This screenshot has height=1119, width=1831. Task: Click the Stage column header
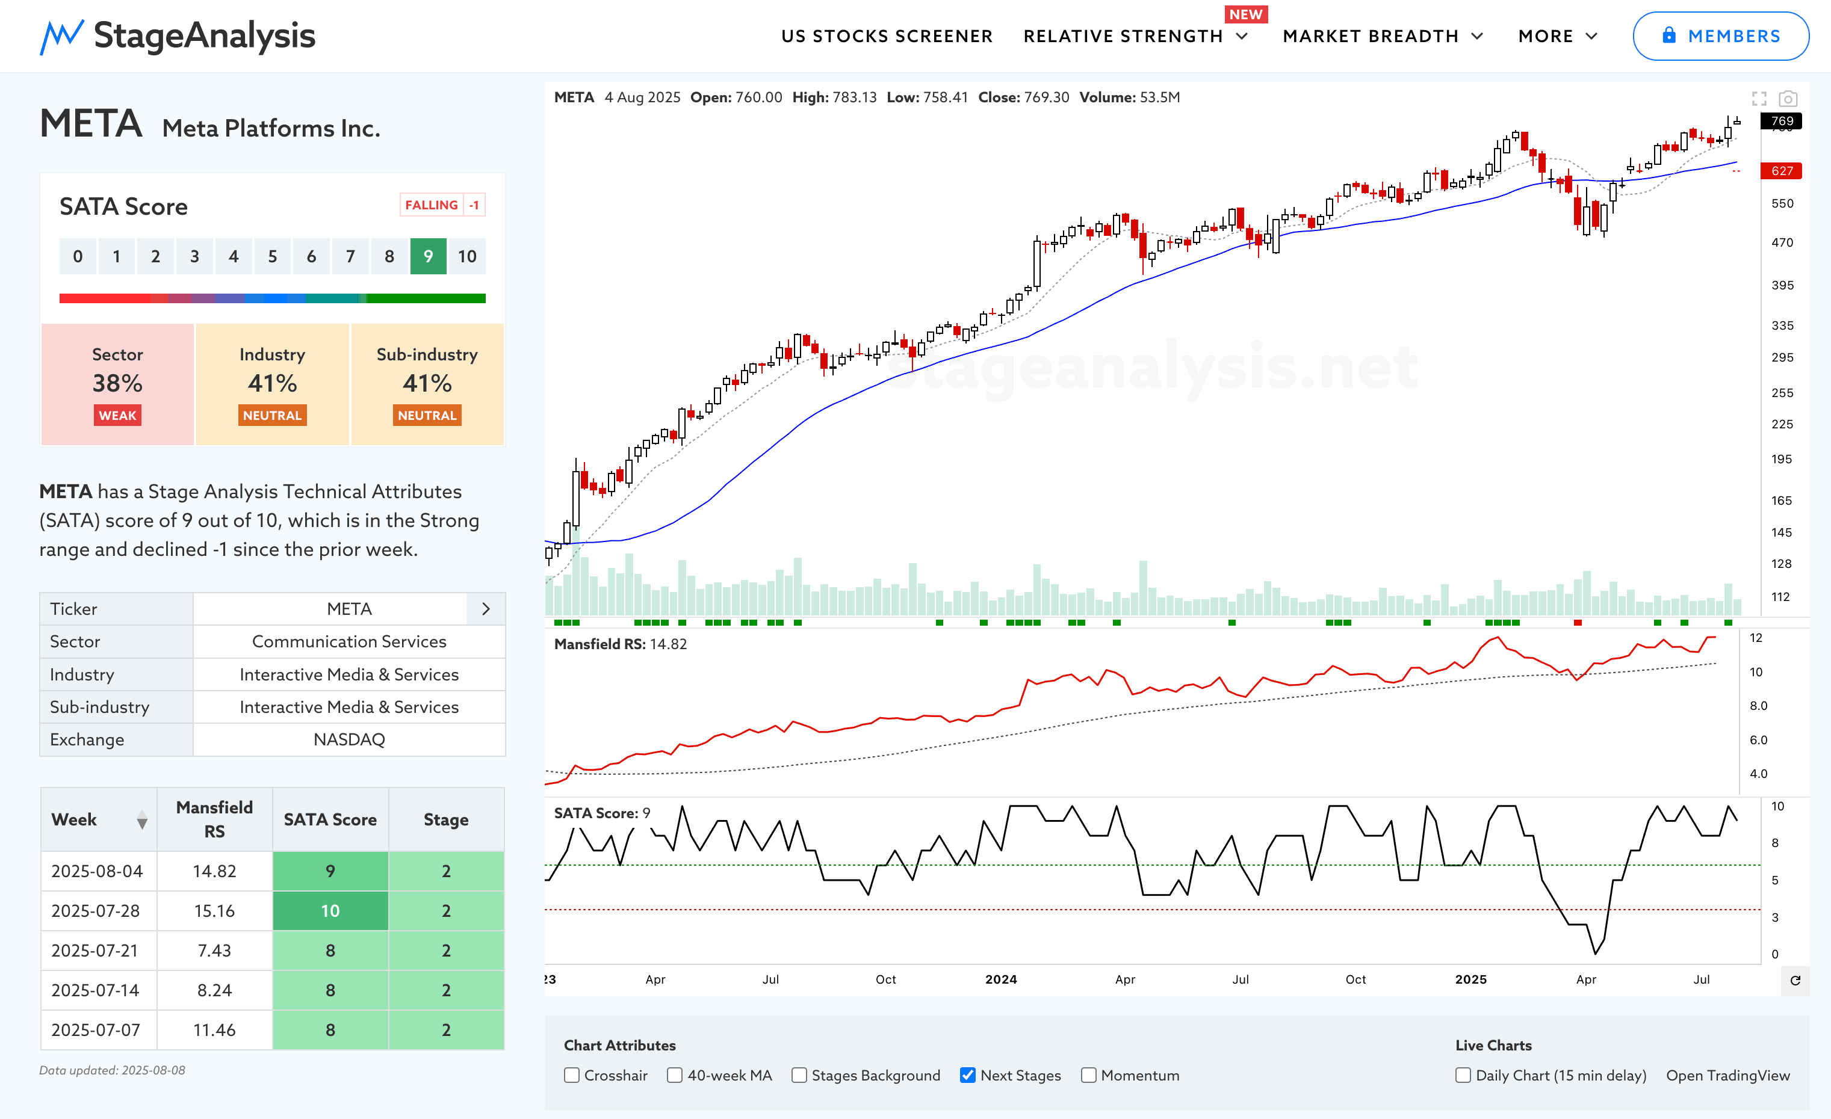(x=446, y=820)
